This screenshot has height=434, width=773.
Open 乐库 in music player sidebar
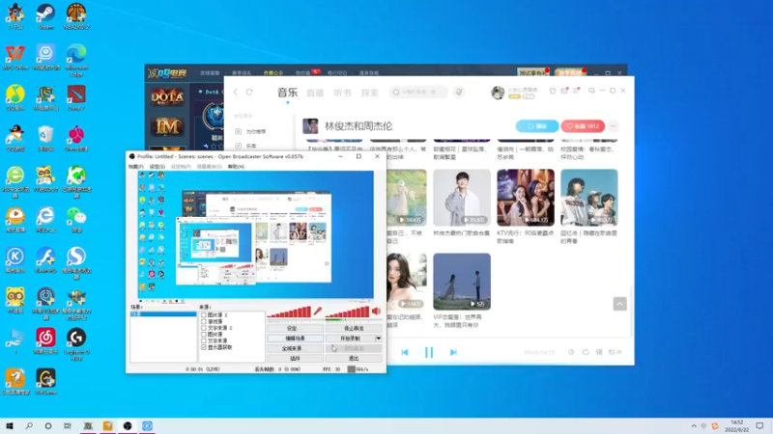246,146
